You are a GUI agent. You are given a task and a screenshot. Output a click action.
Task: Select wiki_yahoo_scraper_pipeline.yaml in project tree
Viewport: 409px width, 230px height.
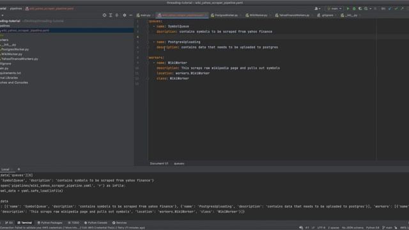pos(25,31)
